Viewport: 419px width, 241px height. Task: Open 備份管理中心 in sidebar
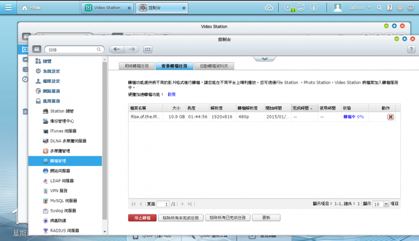coord(59,121)
